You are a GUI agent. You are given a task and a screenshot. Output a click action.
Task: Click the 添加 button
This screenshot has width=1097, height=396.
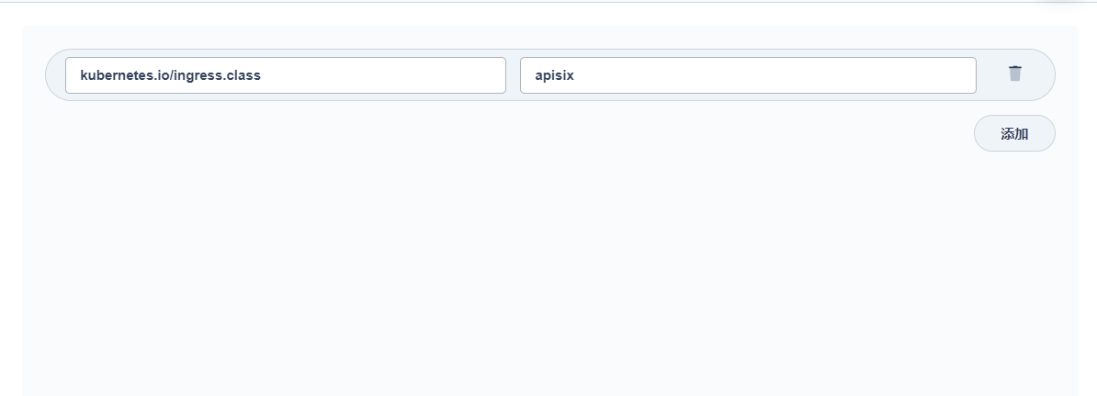pos(1014,133)
